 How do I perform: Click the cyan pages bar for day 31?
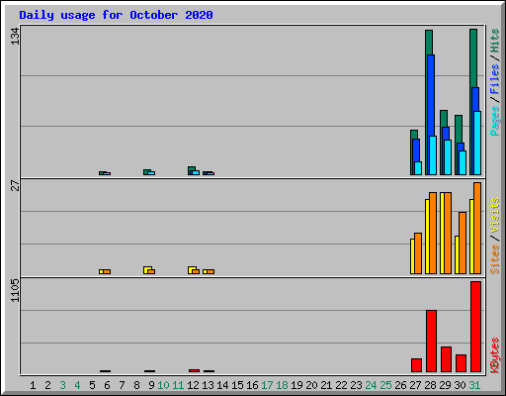click(477, 143)
